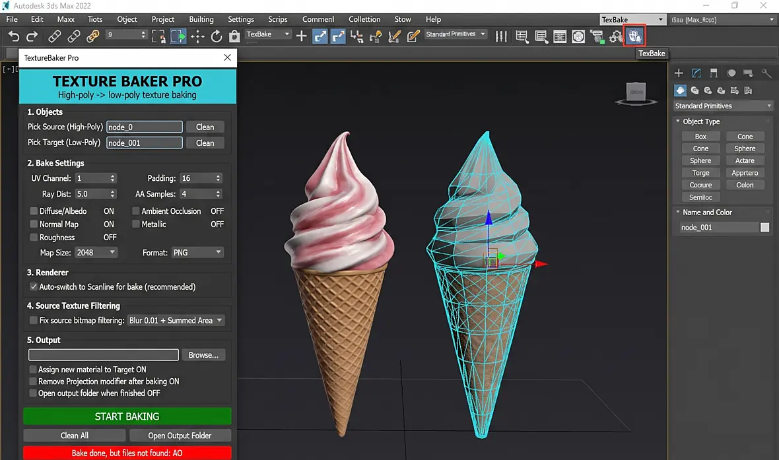Click the Browse... output button

tap(203, 354)
